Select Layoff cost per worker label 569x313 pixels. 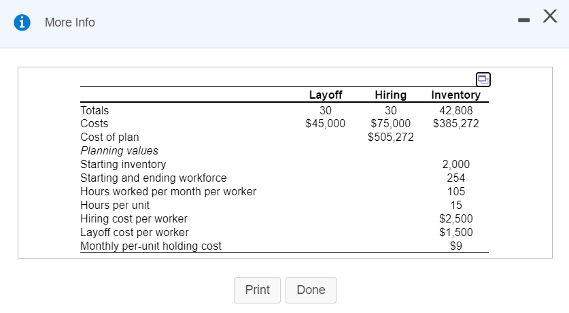(x=135, y=233)
